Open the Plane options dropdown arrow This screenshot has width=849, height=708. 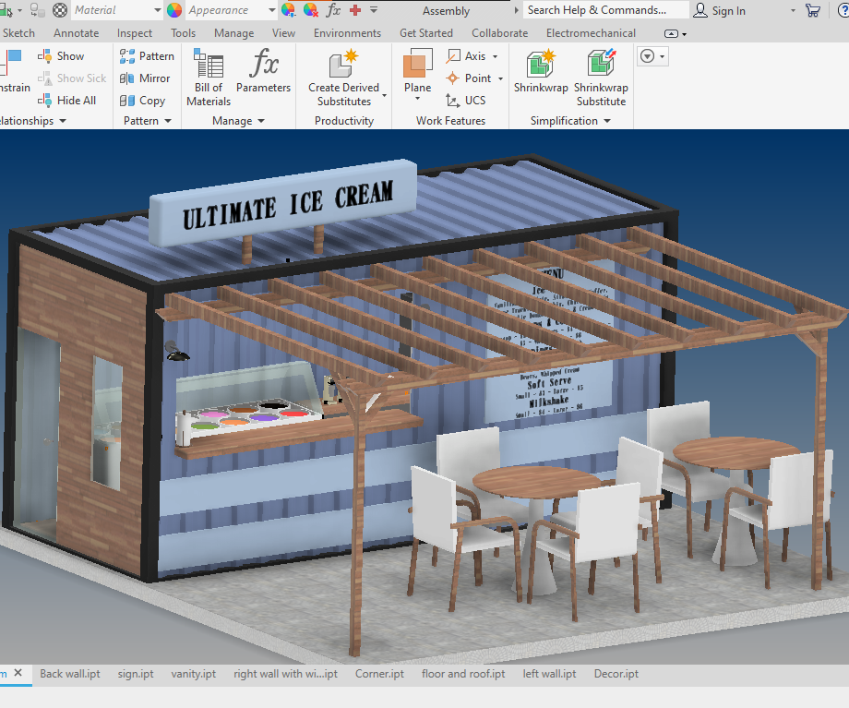tap(417, 99)
